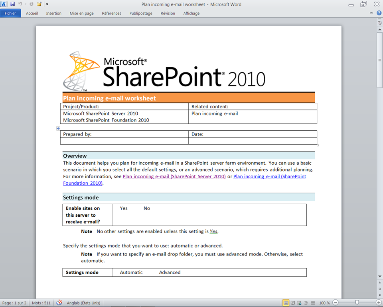Viewport: 383px width, 307px height.
Task: Open the Customize Quick Access Toolbar dropdown
Action: [47, 4]
